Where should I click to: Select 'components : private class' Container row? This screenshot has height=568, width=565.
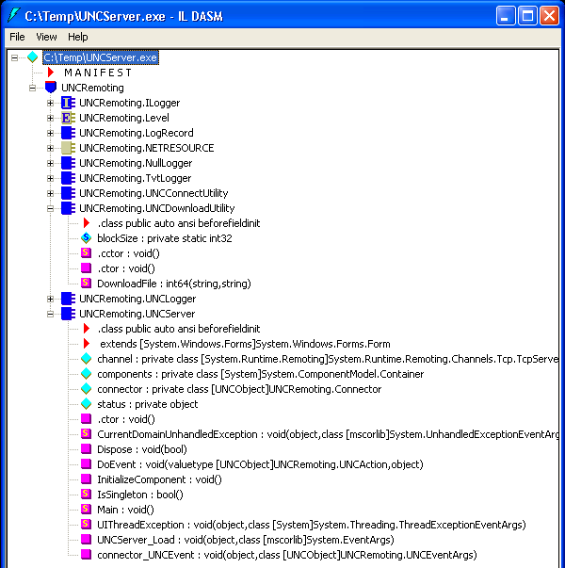pos(261,374)
